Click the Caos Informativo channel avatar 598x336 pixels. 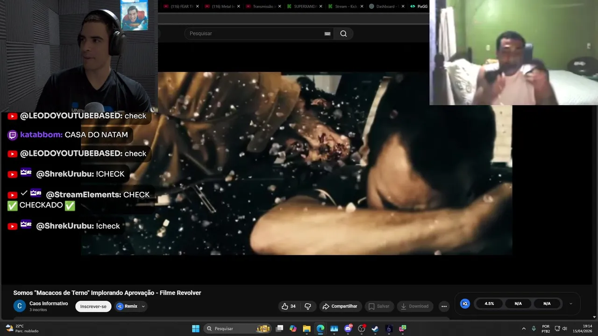click(20, 306)
